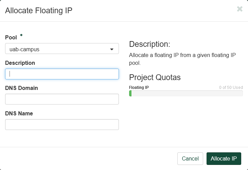Click the Allocate Floating IP dialog title
Screen dimensions: 248x170
(39, 11)
